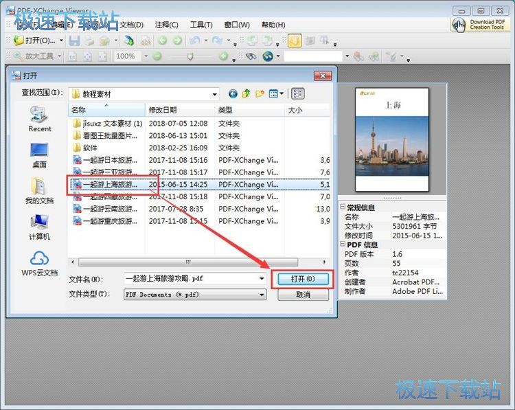This screenshot has height=410, width=515.
Task: Select the 软件 folder
Action: pos(84,148)
